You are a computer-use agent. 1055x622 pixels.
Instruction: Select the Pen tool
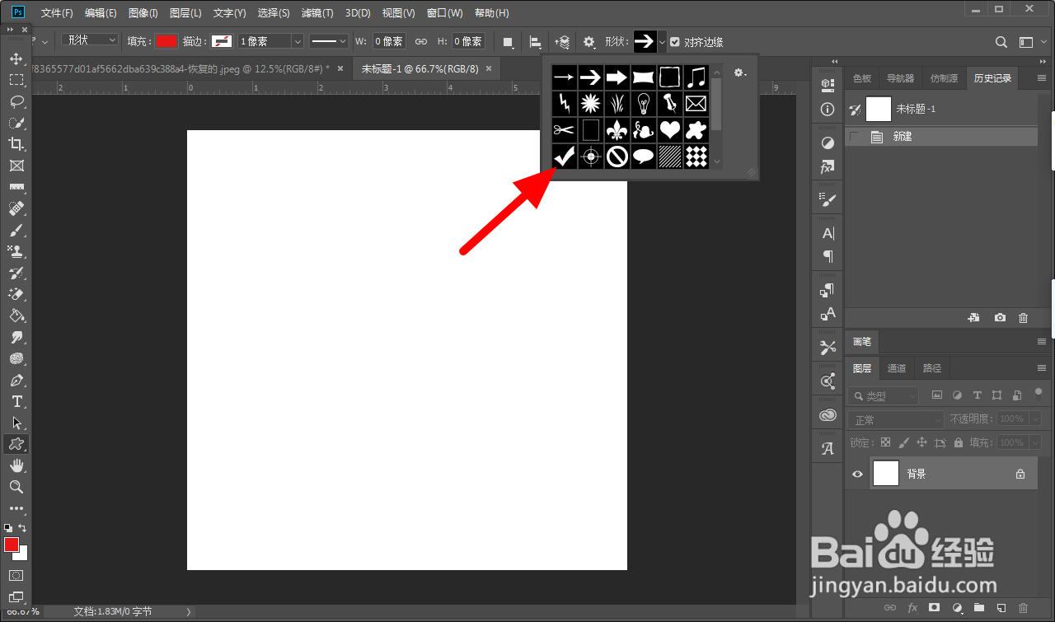coord(16,381)
